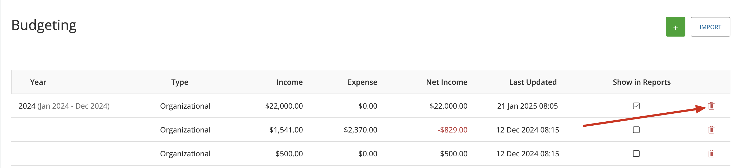The image size is (741, 168).
Task: Click the Show in Reports header
Action: coord(641,82)
